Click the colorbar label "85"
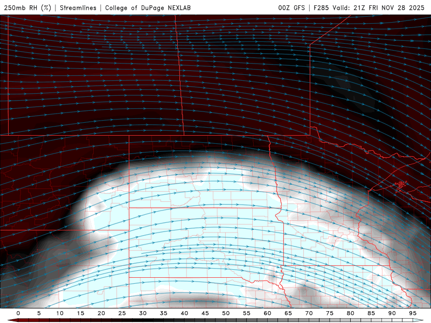The height and width of the screenshot is (323, 431). (x=371, y=313)
